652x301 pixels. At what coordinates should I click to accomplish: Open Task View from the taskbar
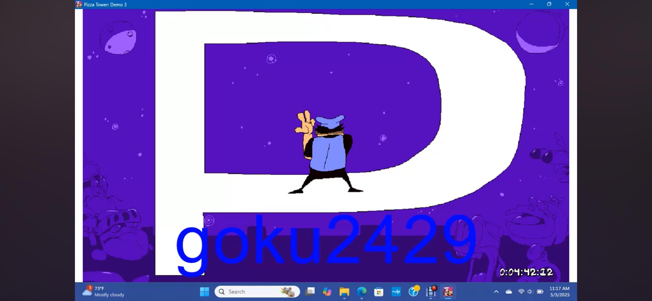pyautogui.click(x=310, y=291)
